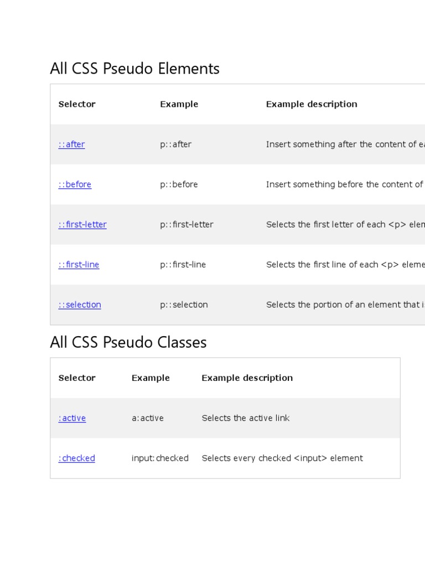
Task: Open the ::selection selector link
Action: [80, 305]
